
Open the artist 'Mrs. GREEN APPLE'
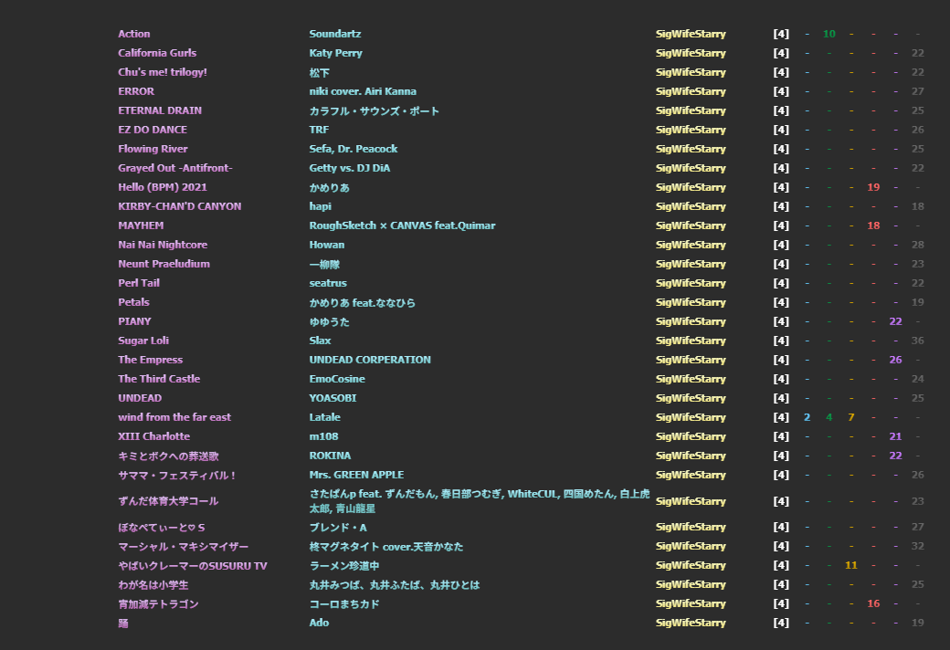tap(356, 475)
